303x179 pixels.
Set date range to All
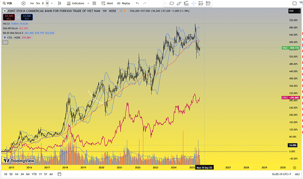[x=51, y=174]
